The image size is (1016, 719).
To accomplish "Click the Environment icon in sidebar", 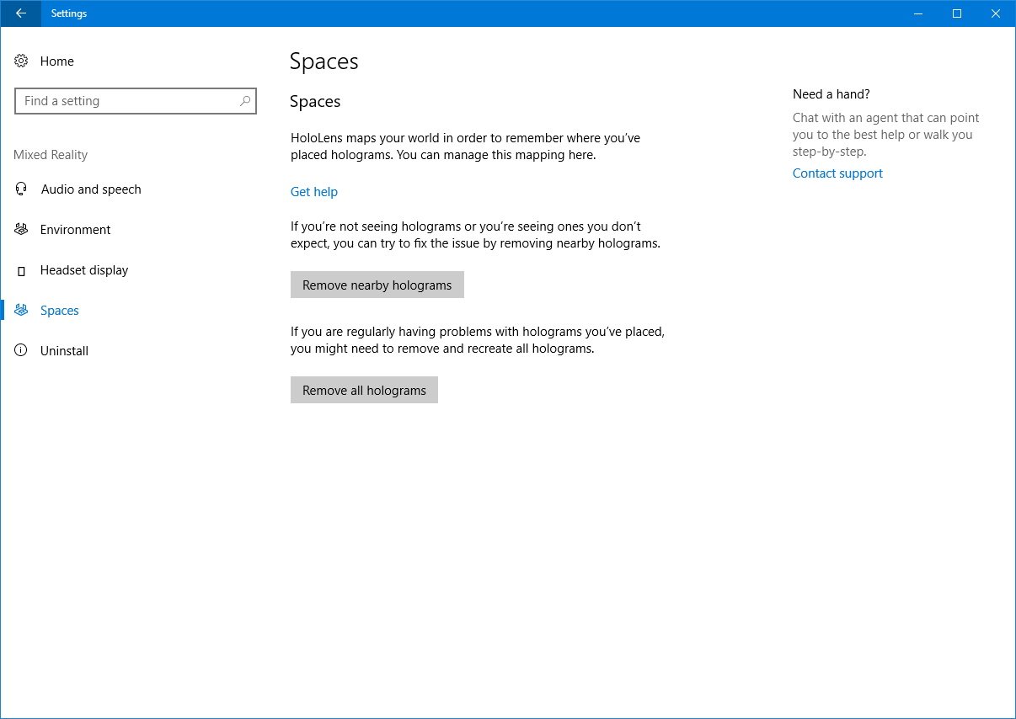I will tap(22, 230).
